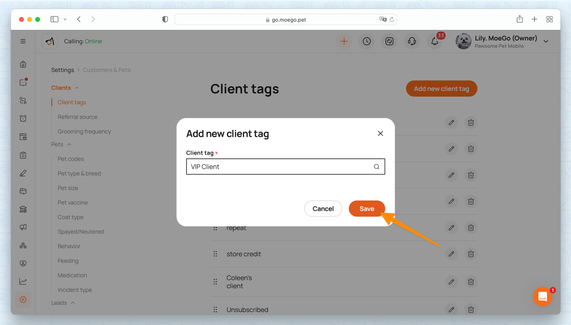Toggle the hamburger menu sidebar
Image resolution: width=571 pixels, height=325 pixels.
coord(23,41)
